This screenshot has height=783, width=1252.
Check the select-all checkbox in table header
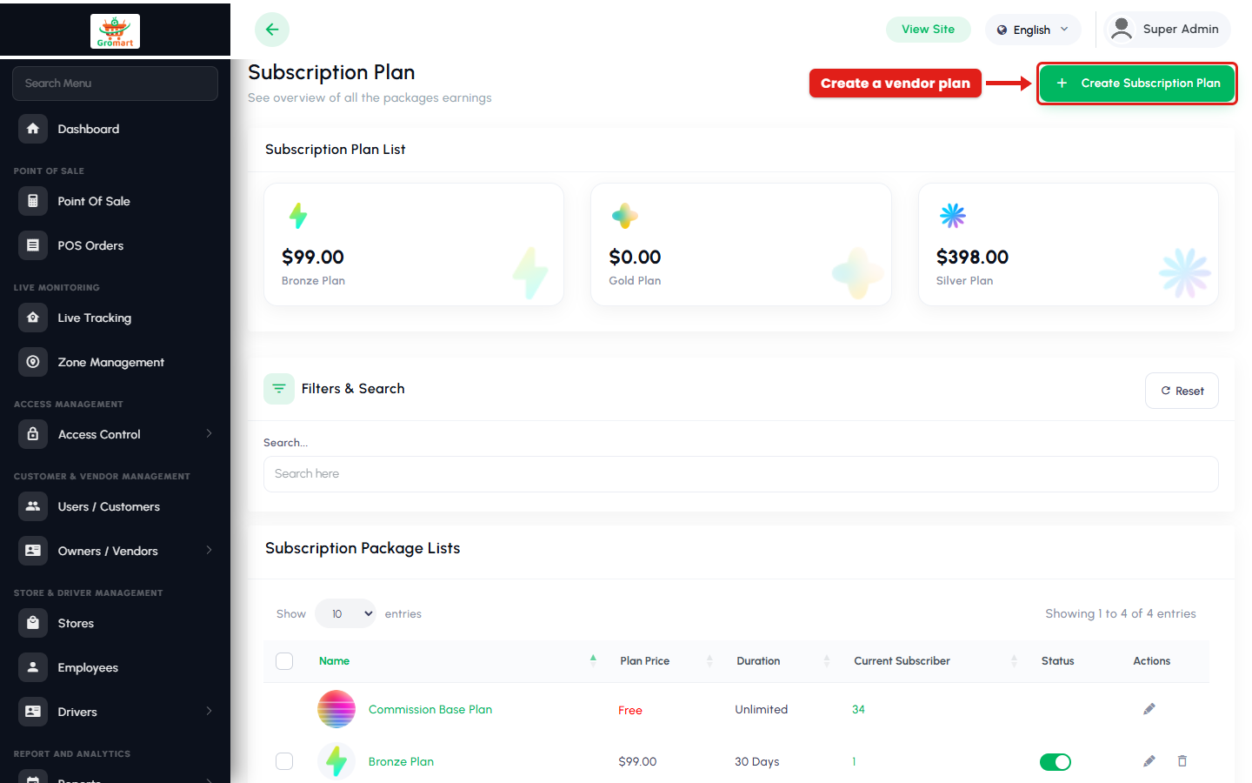click(x=284, y=661)
